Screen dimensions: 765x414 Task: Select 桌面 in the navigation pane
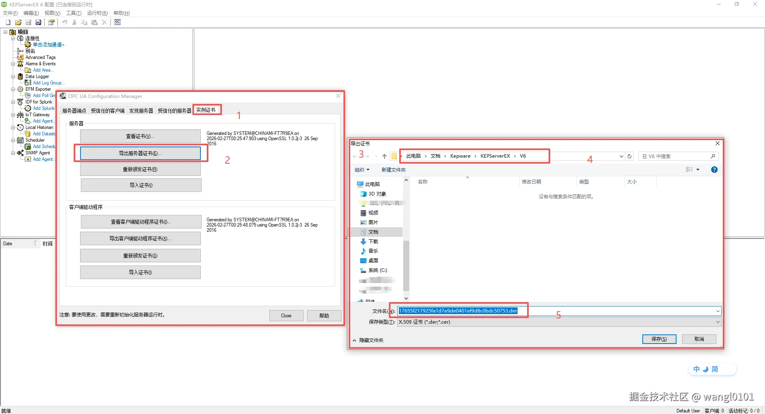tap(373, 261)
